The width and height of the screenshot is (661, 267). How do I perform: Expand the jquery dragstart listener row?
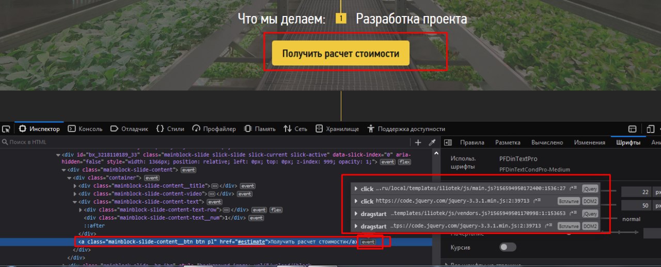click(356, 226)
